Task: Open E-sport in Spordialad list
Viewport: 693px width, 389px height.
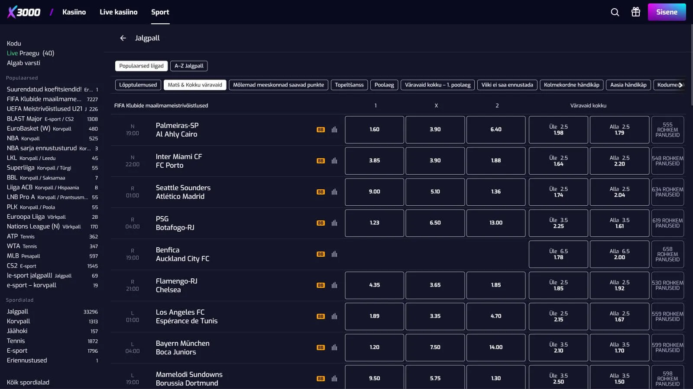Action: tap(52, 351)
